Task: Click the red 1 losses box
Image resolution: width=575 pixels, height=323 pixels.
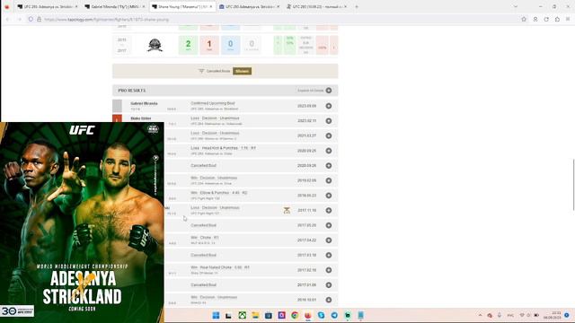Action: point(209,45)
